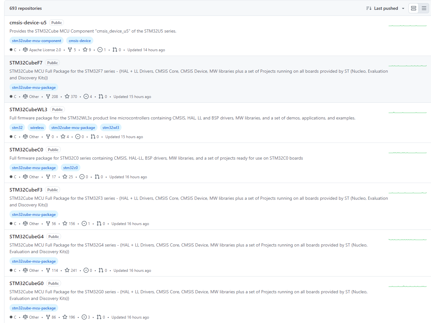
Task: Open the STM32CubeF3 pull requests icon
Action: tap(99, 223)
